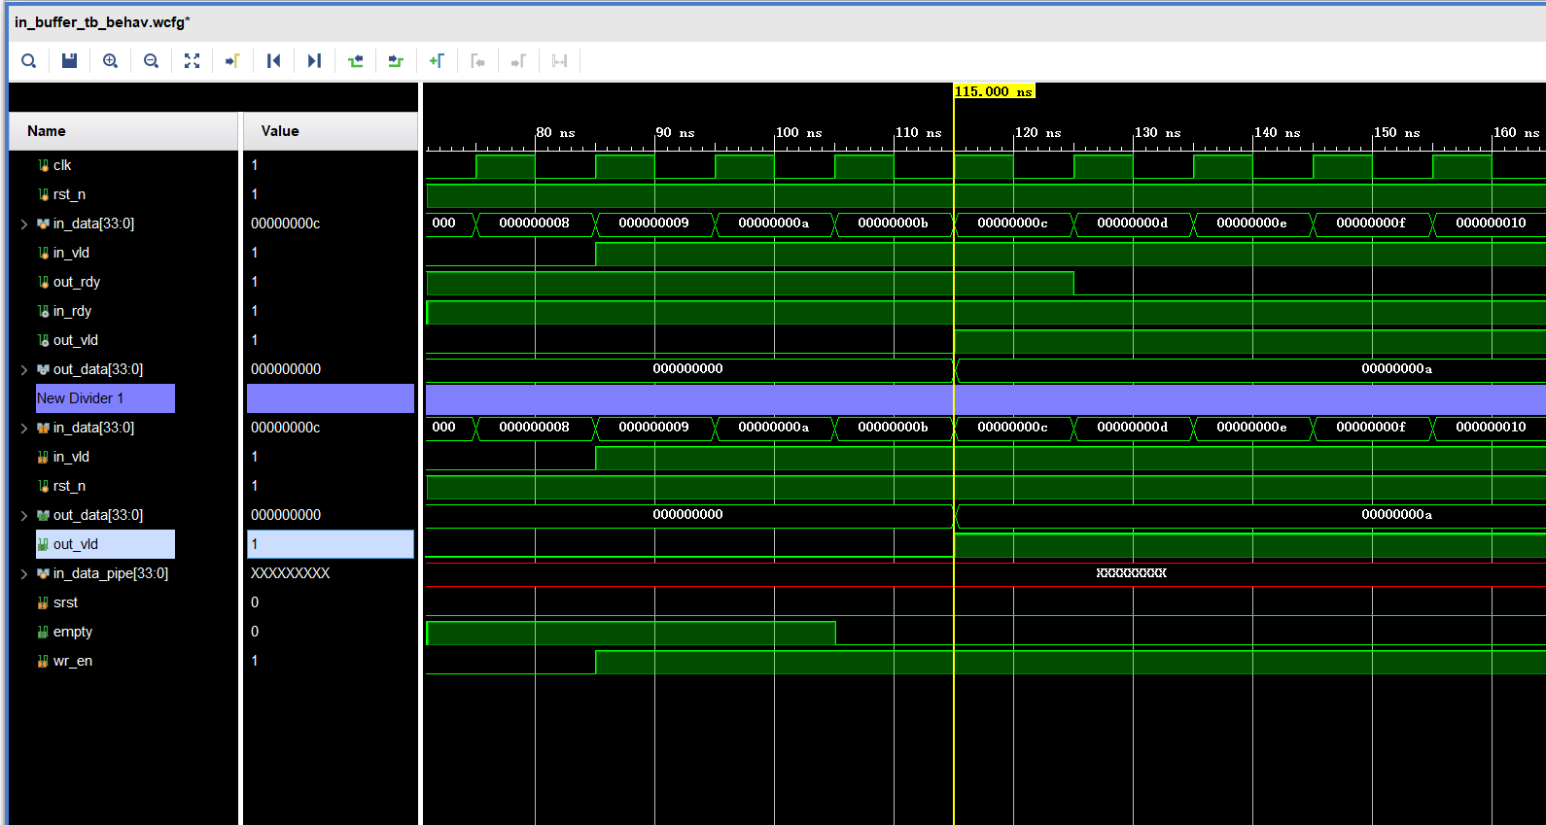Jump to time zero
1546x825 pixels.
tap(273, 61)
